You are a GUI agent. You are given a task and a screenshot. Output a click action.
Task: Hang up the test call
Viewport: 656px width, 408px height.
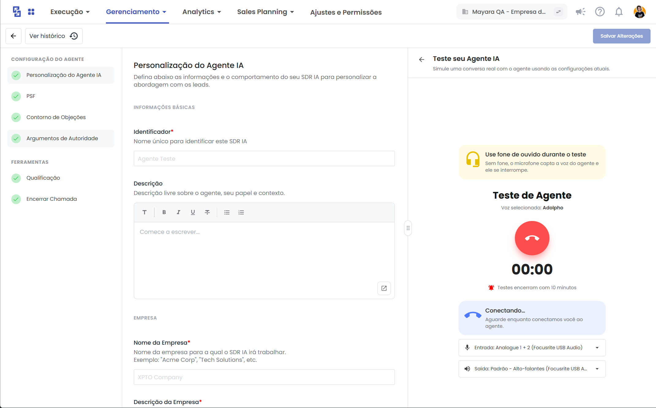[532, 238]
